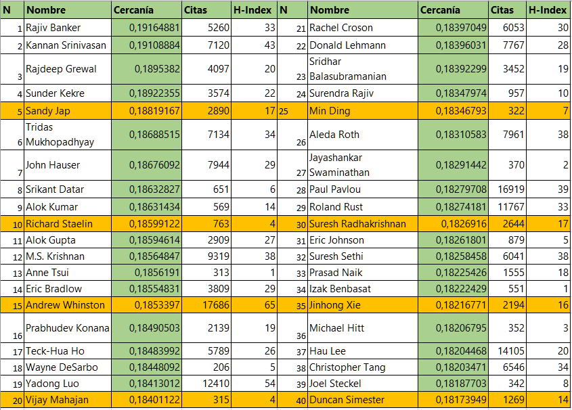The height and width of the screenshot is (410, 572).
Task: Click Suresh Radhakrishnan's name cell
Action: 363,224
